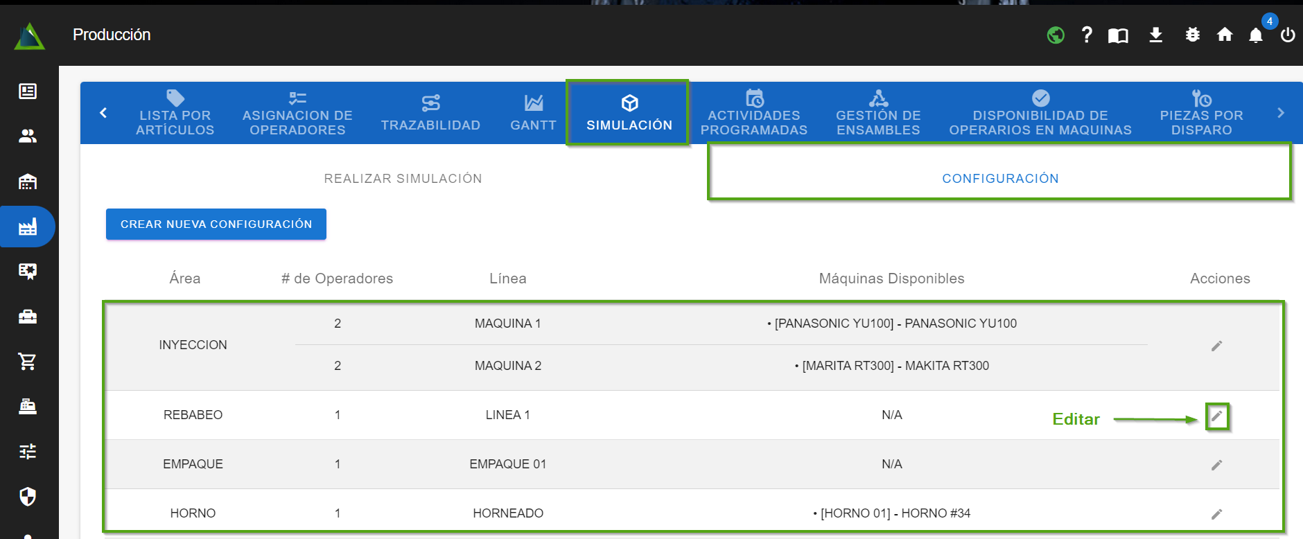The height and width of the screenshot is (539, 1303).
Task: Edit the EMPAQUE row with pencil
Action: (x=1216, y=465)
